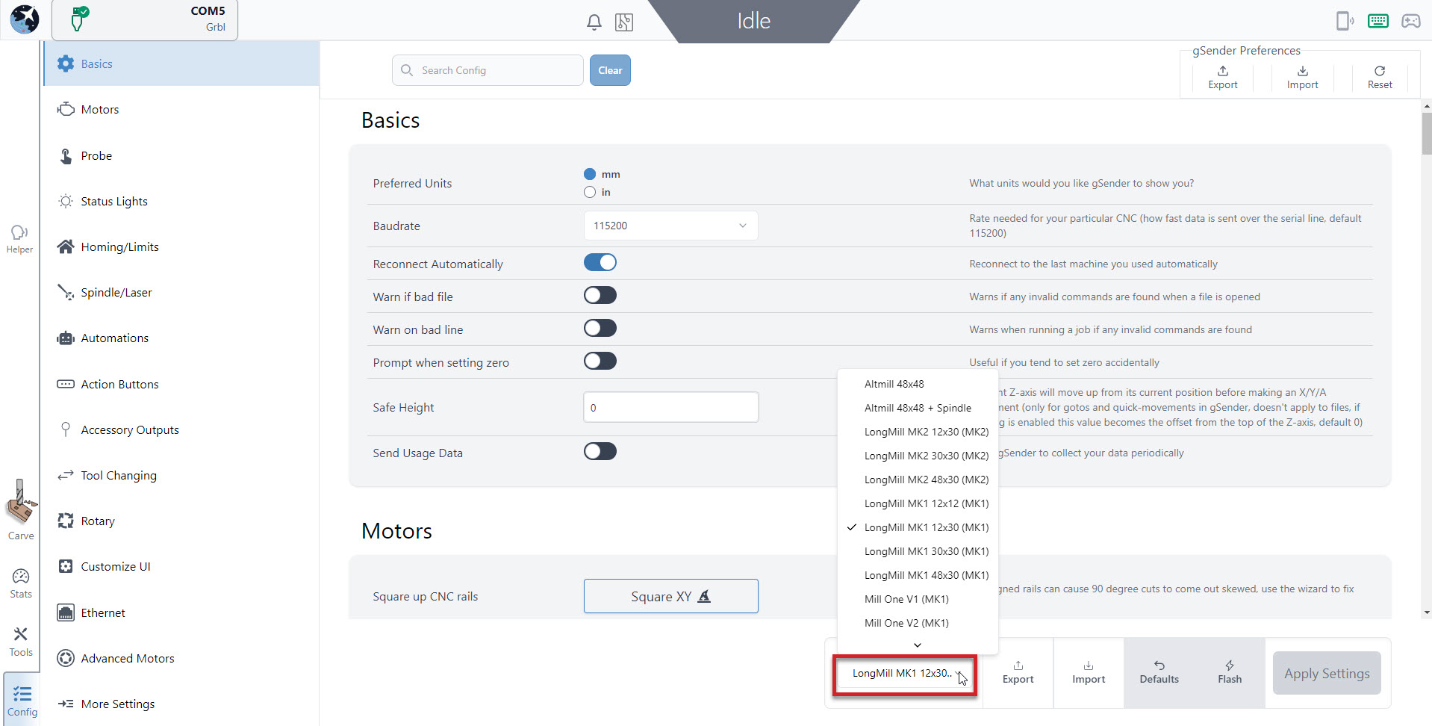Open the gamepad controller icon
The image size is (1432, 726).
(x=1411, y=21)
